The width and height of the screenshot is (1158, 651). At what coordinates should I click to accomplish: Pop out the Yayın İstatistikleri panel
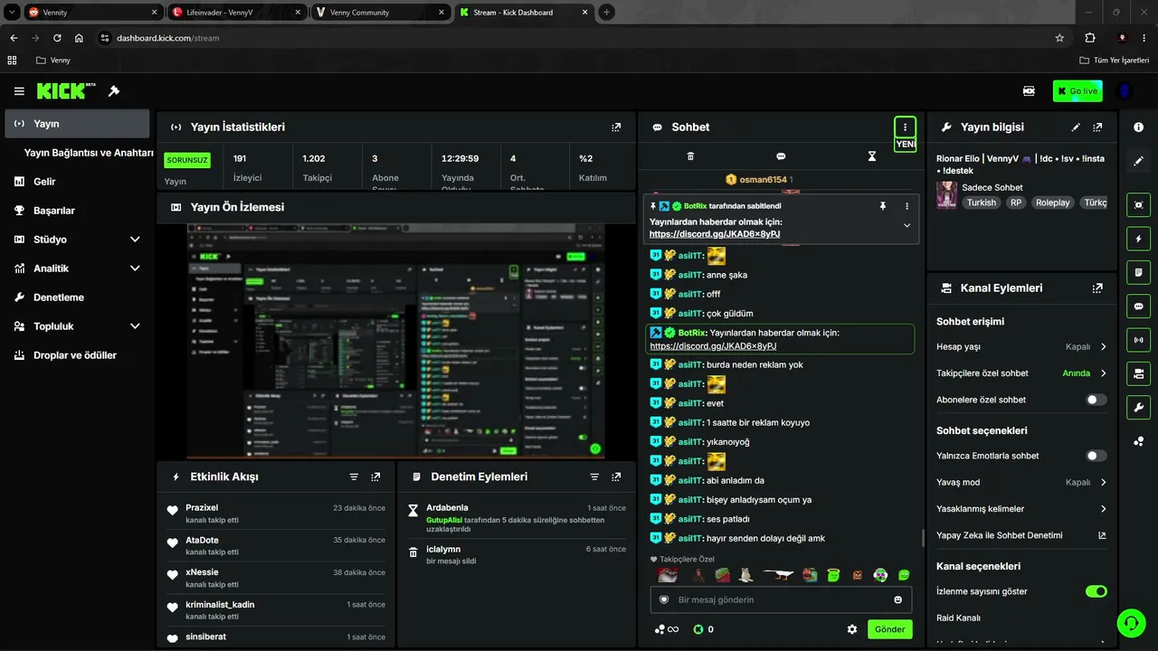(616, 127)
